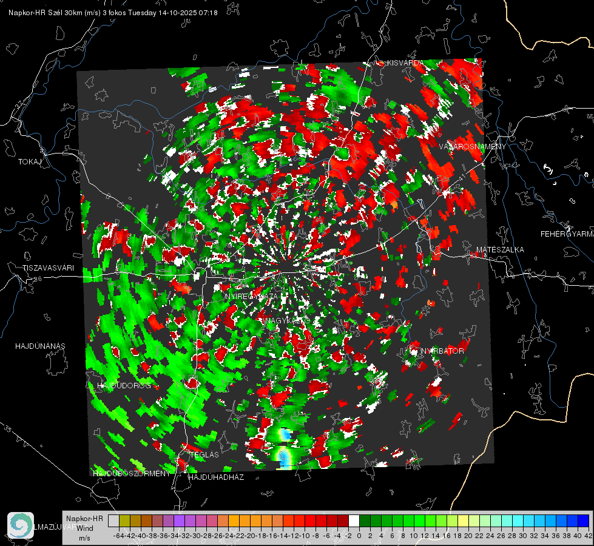This screenshot has height=546, width=594.
Task: Click the HAJDÚBÖSZÖRMÉNY town label
Action: pos(132,474)
